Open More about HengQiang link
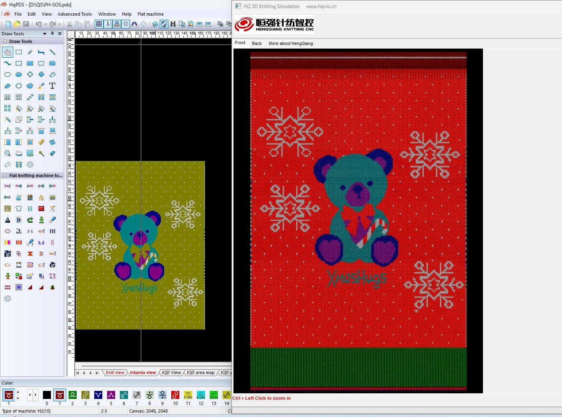 point(290,43)
